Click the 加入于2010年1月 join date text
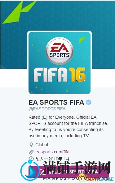 point(52,159)
